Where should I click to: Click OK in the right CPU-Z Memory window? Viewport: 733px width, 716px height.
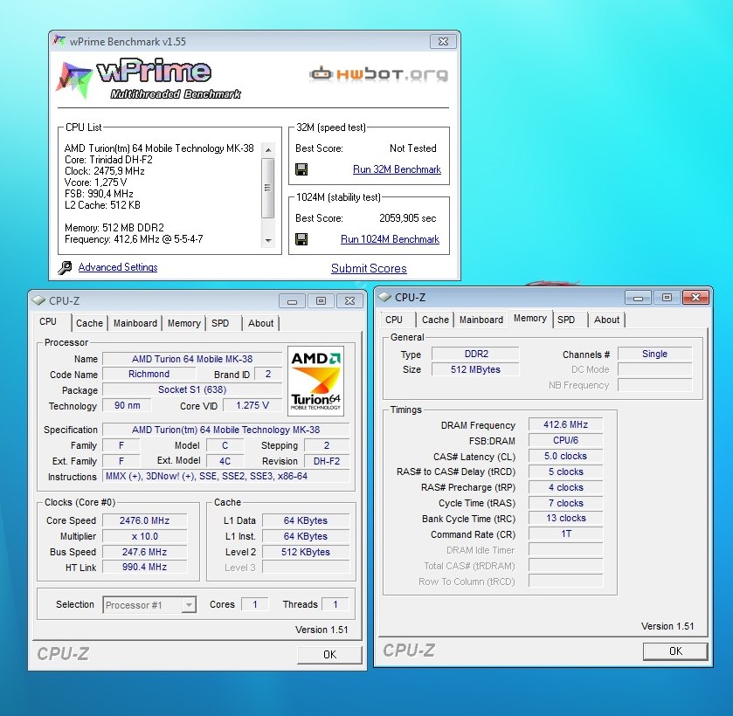click(675, 651)
